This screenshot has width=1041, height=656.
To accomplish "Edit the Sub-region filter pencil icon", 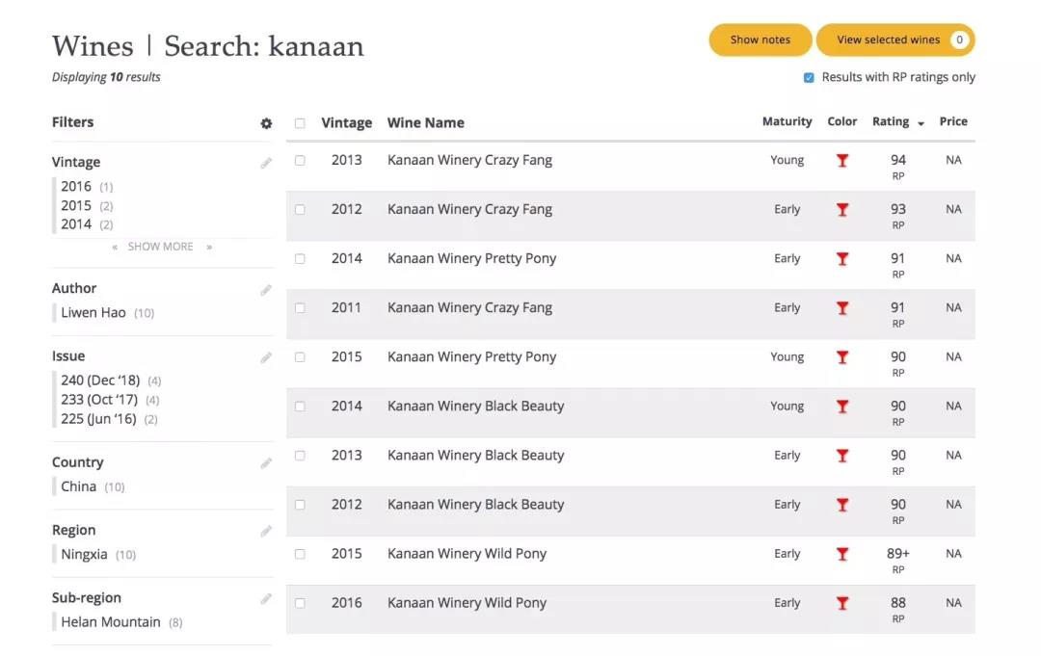I will pyautogui.click(x=266, y=598).
